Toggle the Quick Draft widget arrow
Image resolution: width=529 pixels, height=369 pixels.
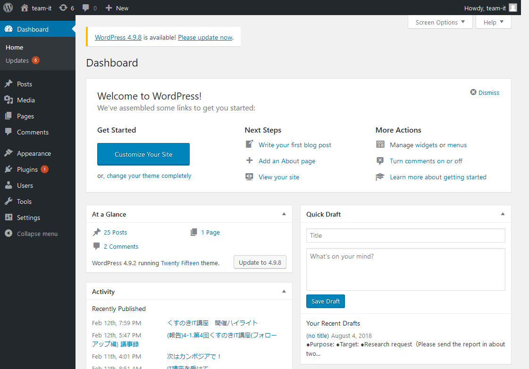click(x=503, y=214)
